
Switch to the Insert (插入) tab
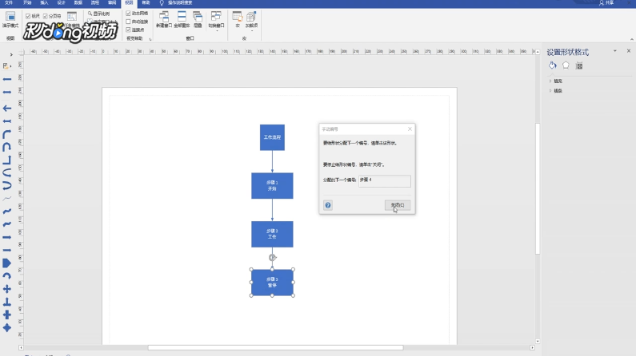coord(44,3)
